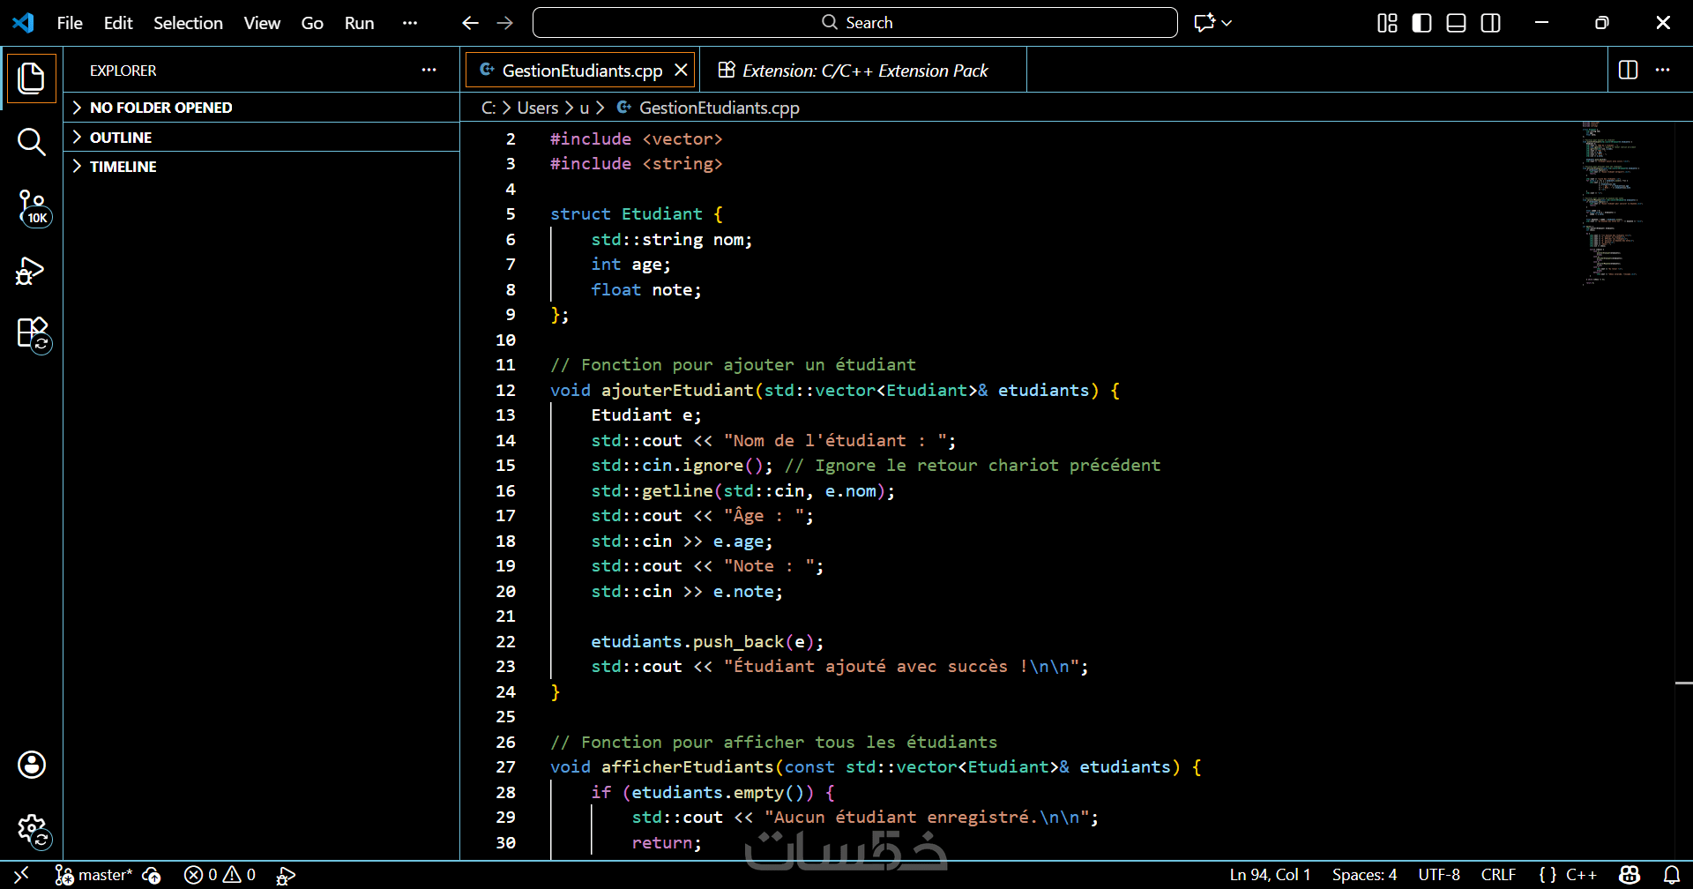Screen dimensions: 1693x889
Task: Toggle secondary side bar visibility
Action: pyautogui.click(x=1490, y=23)
